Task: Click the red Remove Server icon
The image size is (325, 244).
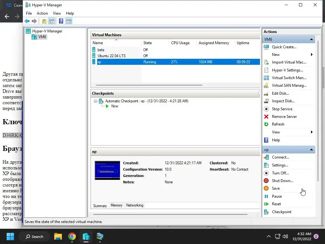Action: 266,117
